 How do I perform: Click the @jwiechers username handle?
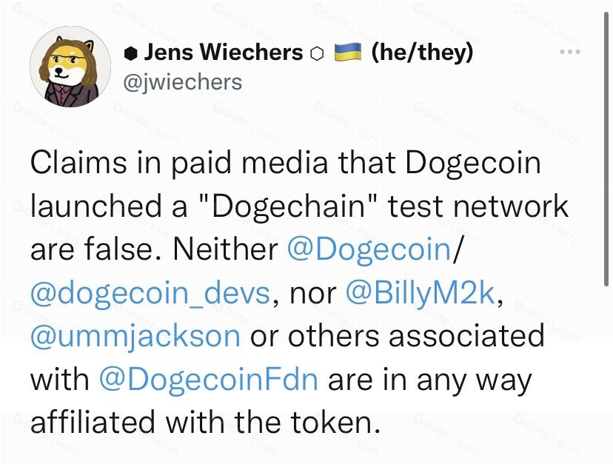(184, 82)
